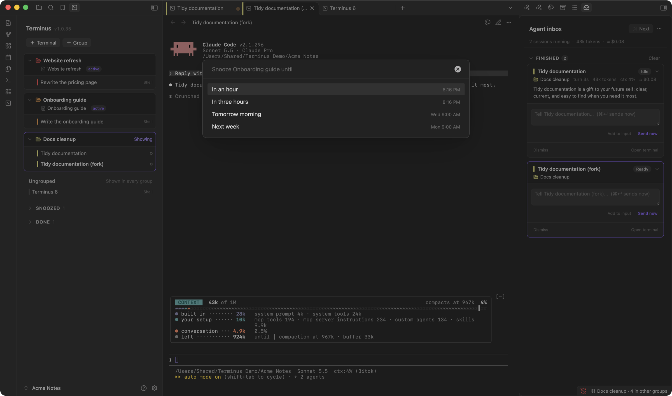Click the archive box icon in top toolbar
This screenshot has width=672, height=396.
(x=563, y=8)
